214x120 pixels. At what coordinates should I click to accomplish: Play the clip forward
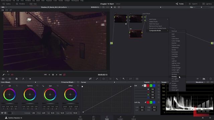point(57,75)
